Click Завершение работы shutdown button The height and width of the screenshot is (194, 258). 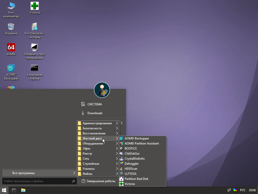pyautogui.click(x=99, y=181)
